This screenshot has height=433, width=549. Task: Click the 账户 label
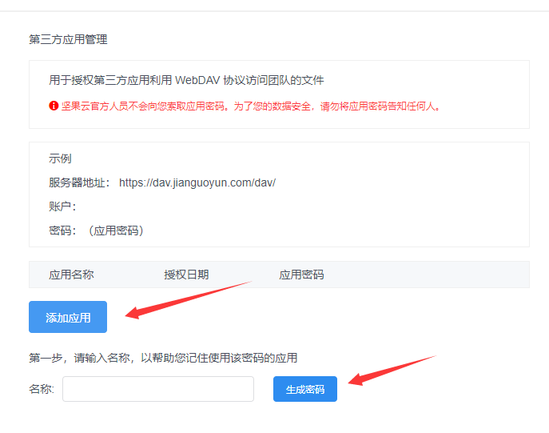(62, 206)
